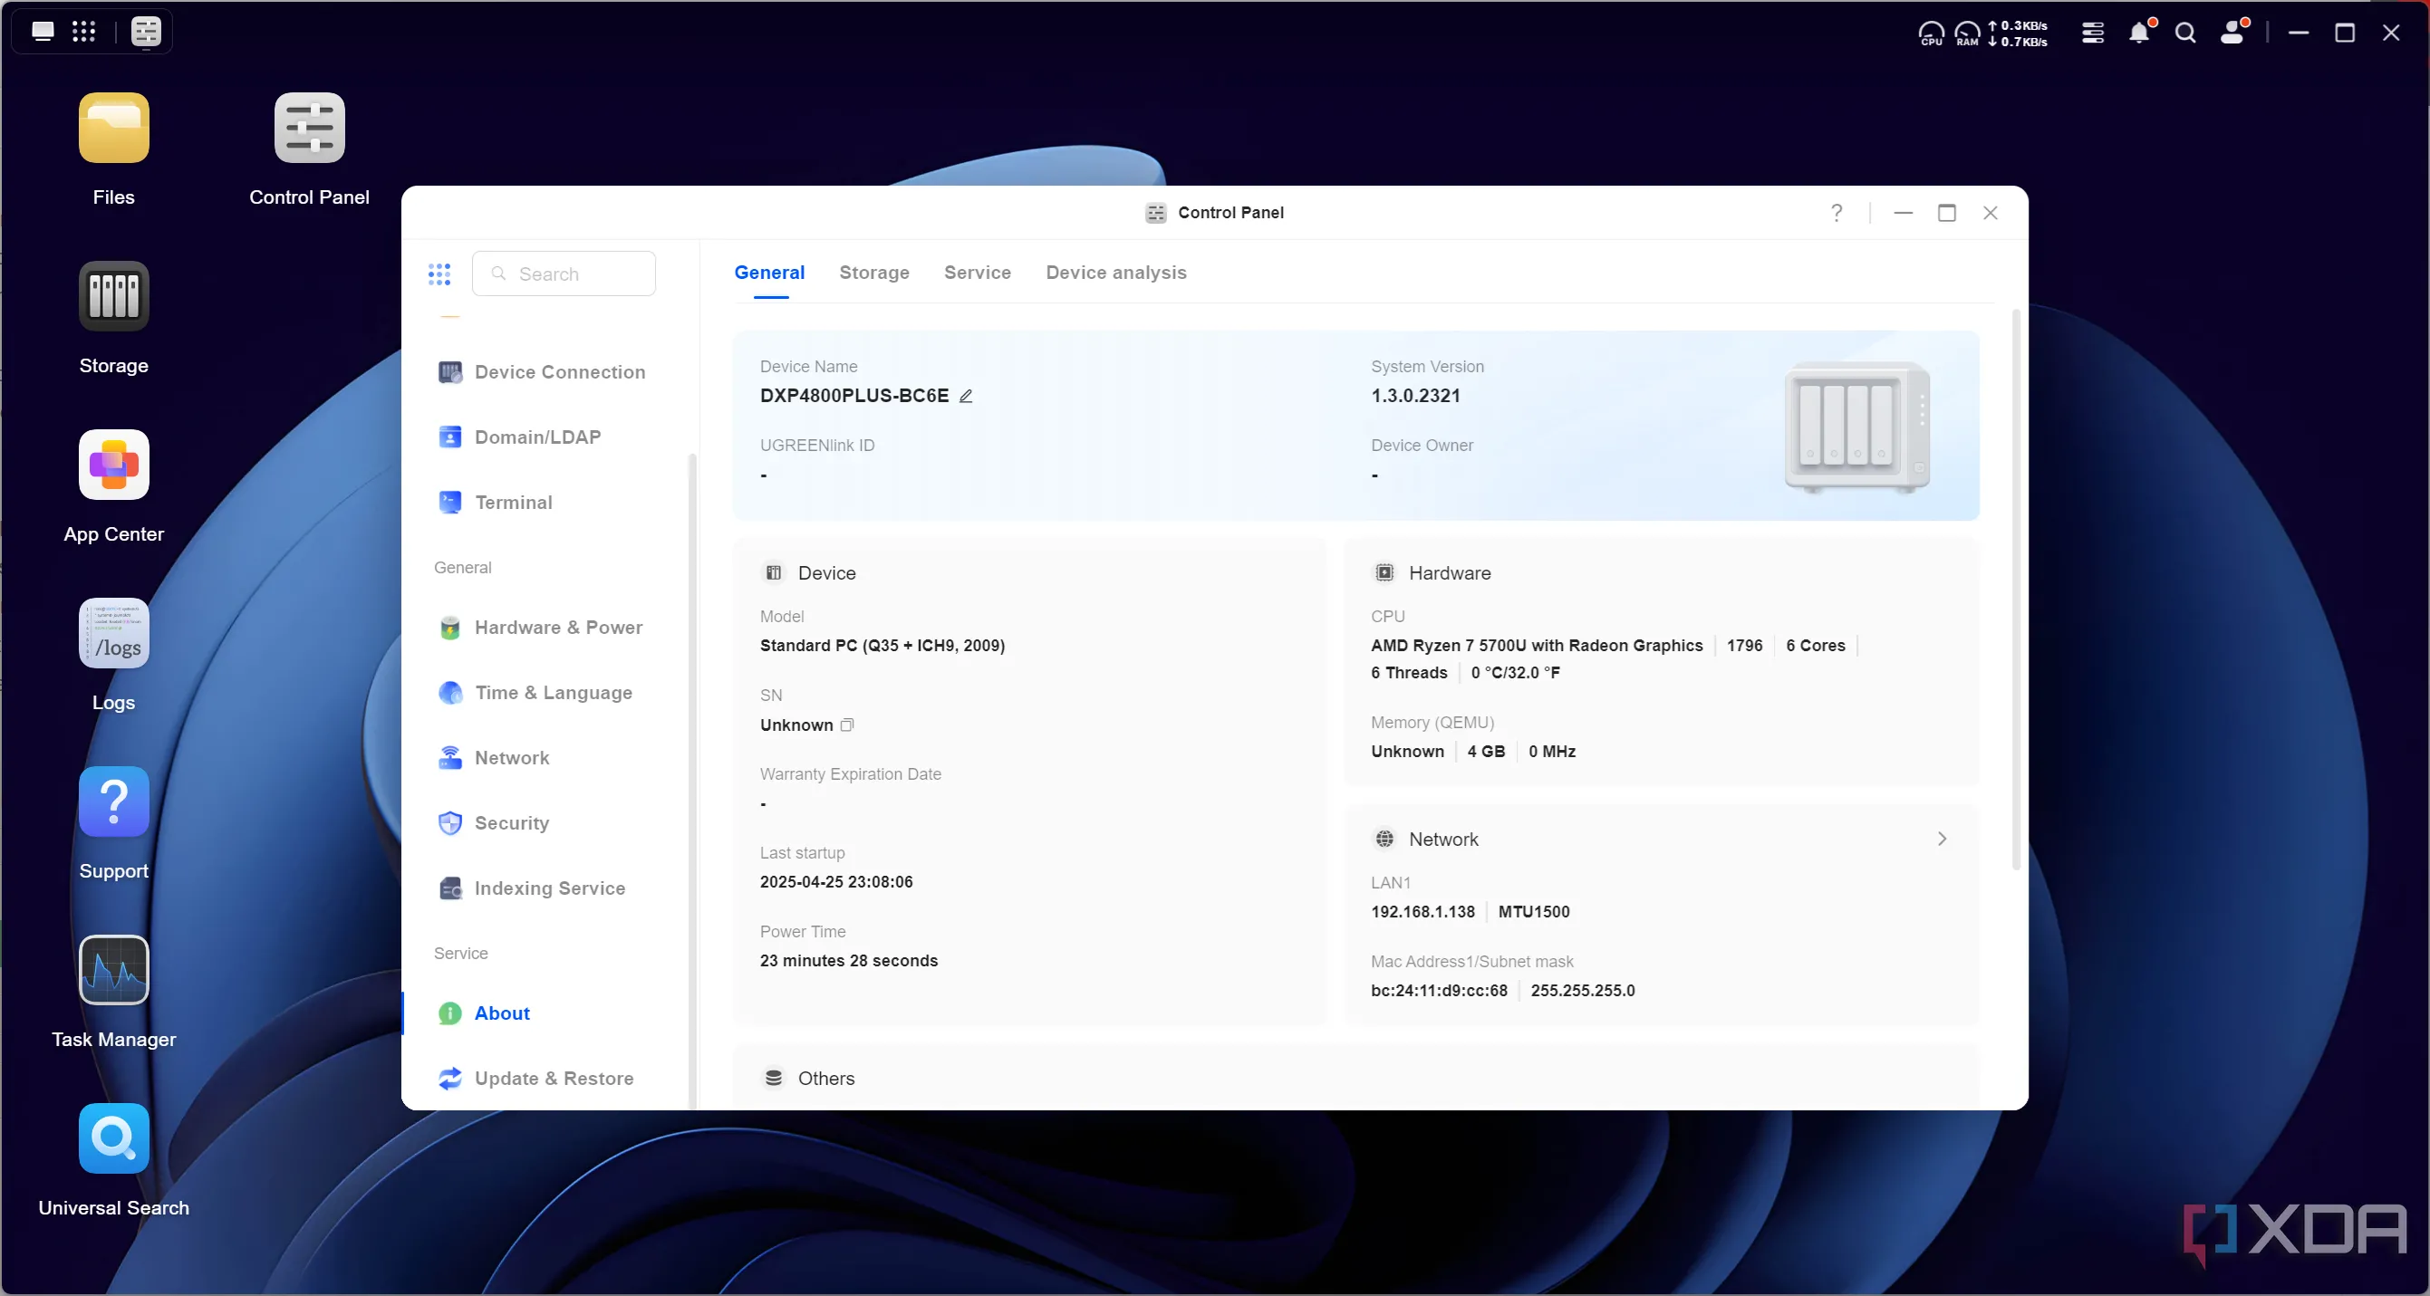Viewport: 2430px width, 1296px height.
Task: Open Domain/LDAP settings
Action: click(x=521, y=437)
